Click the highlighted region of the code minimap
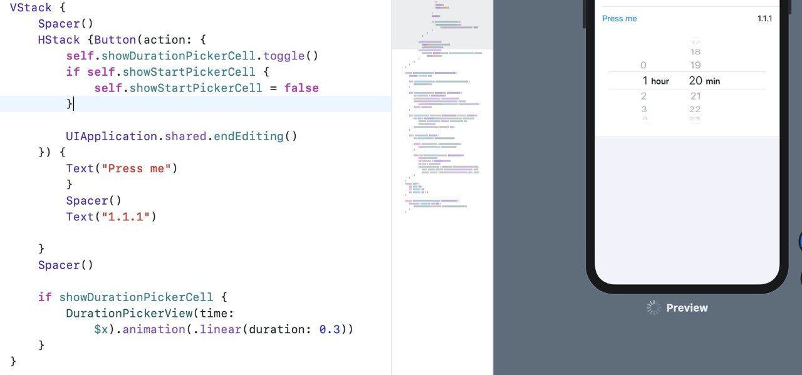802x375 pixels. click(x=442, y=24)
